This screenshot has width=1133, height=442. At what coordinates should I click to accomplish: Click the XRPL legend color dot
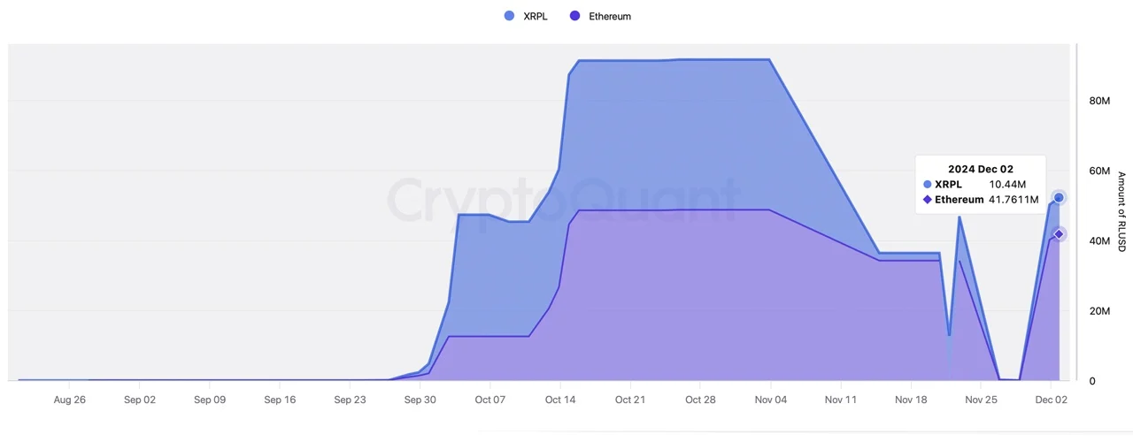pyautogui.click(x=508, y=16)
